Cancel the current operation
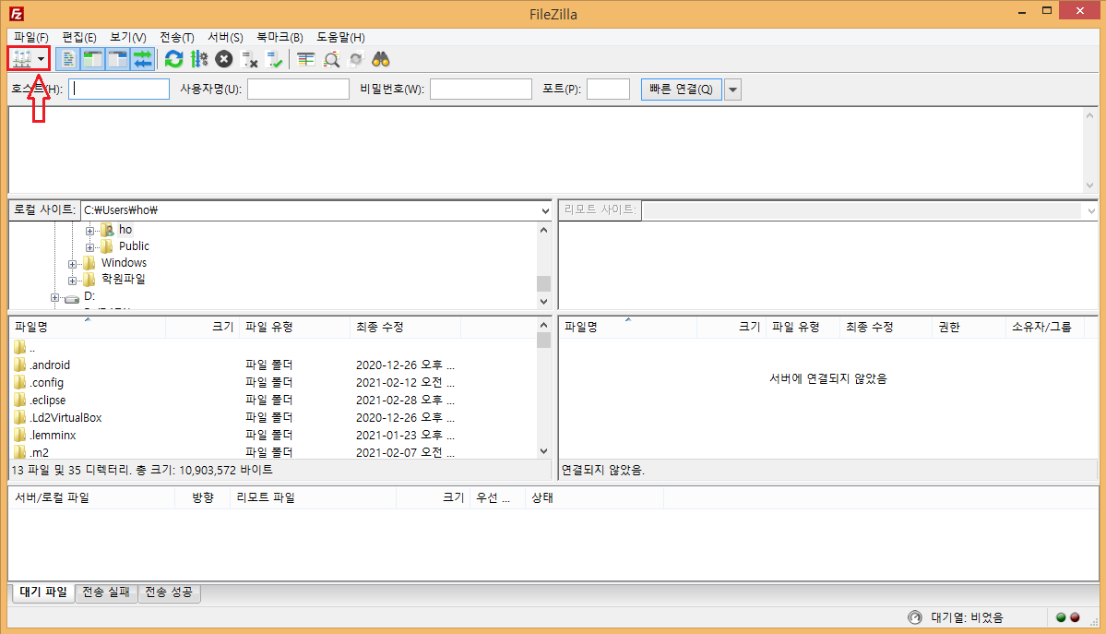The height and width of the screenshot is (634, 1106). click(223, 59)
